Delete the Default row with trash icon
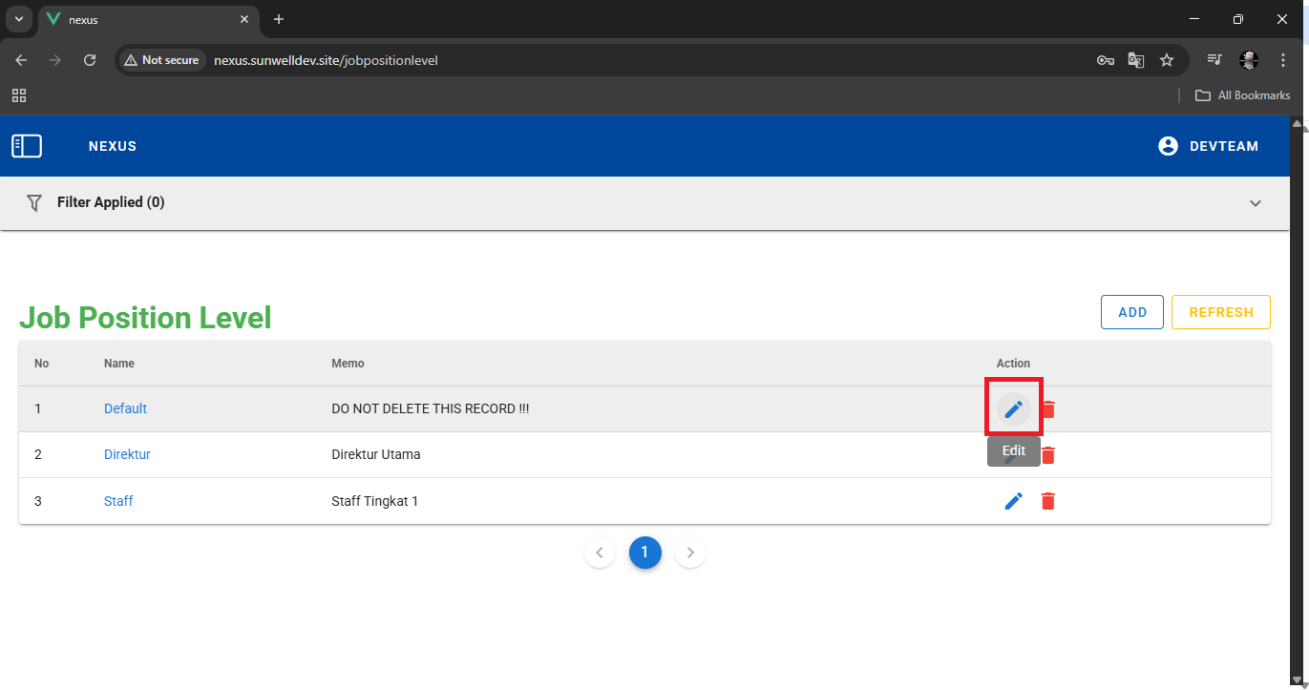 [1048, 409]
